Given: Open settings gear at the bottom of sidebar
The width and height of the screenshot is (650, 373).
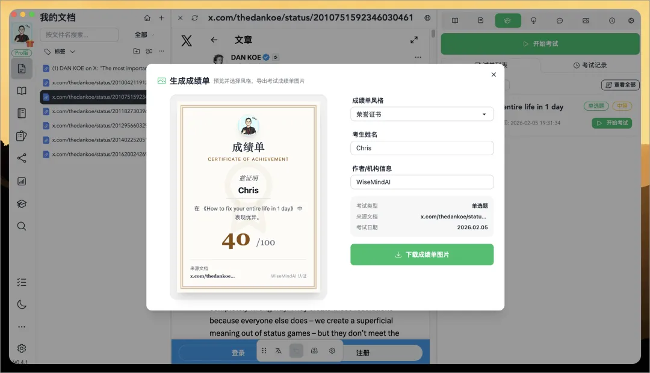Looking at the screenshot, I should 22,348.
